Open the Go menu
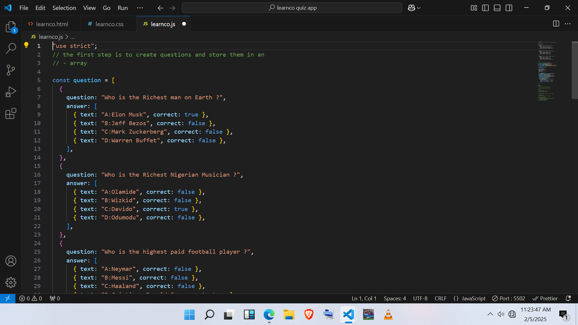The image size is (578, 325). [x=107, y=8]
